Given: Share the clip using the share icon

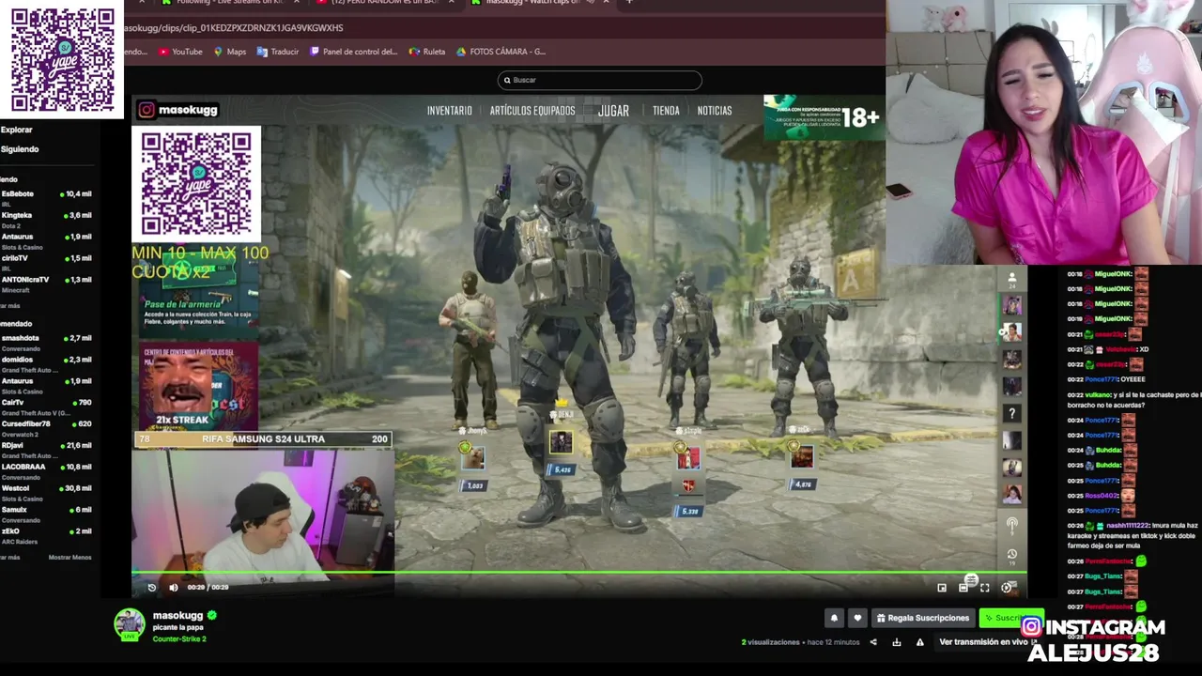Looking at the screenshot, I should click(x=873, y=642).
